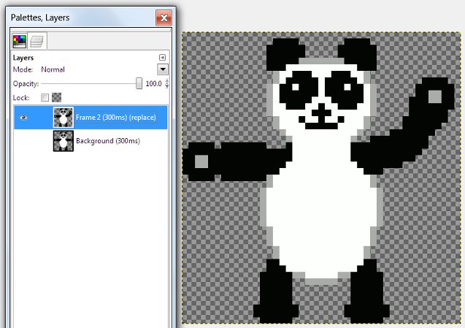
Task: Click the Opacity value field showing 100.0
Action: point(153,84)
